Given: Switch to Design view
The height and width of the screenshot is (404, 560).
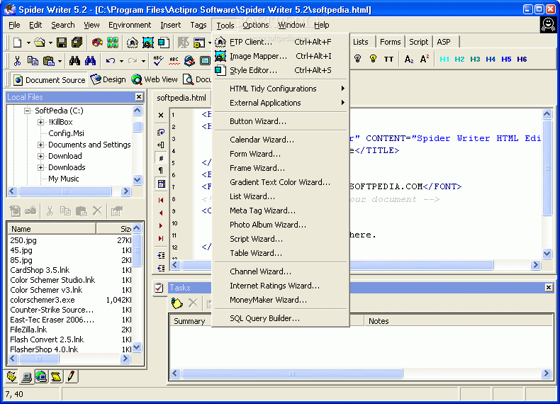Looking at the screenshot, I should 108,79.
